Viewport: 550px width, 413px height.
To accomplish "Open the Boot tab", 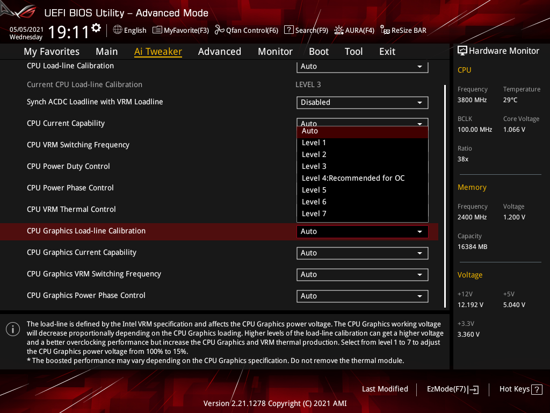I will coord(319,52).
